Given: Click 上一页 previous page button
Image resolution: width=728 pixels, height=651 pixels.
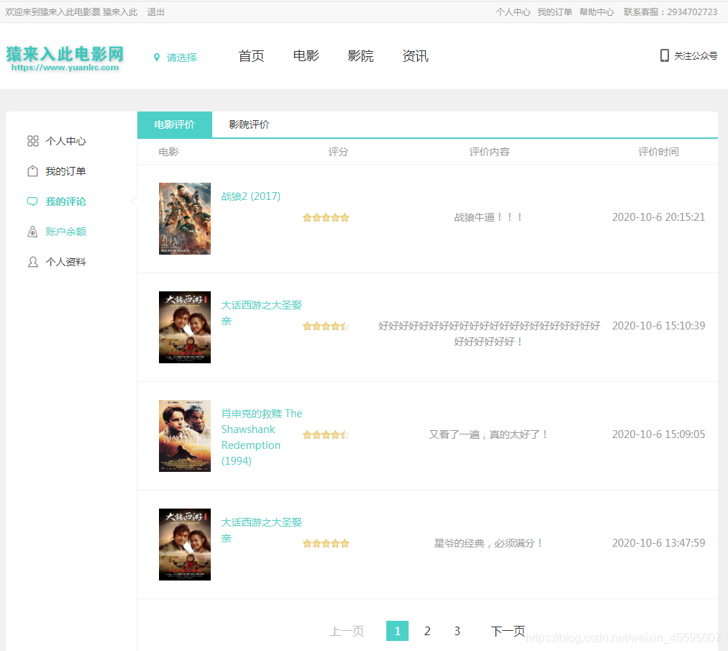Looking at the screenshot, I should coord(346,631).
